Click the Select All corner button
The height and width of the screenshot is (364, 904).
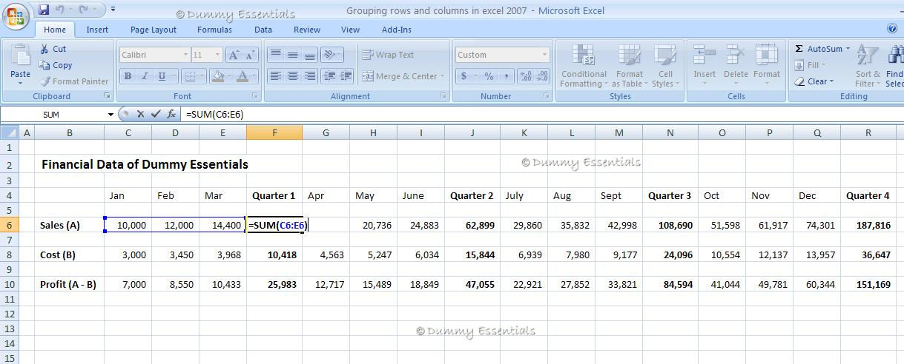[x=9, y=132]
